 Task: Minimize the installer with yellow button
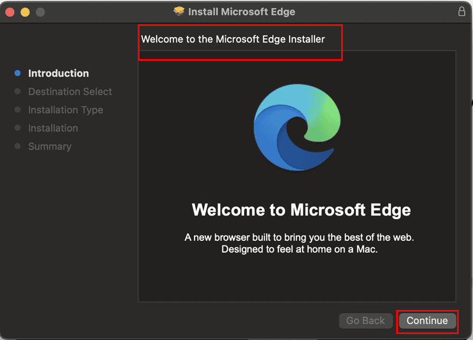[25, 12]
